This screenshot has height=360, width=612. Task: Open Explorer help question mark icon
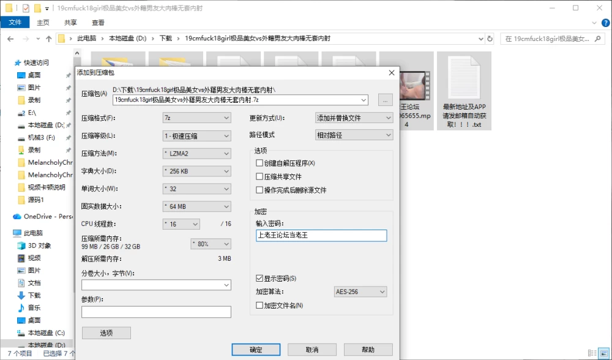605,23
